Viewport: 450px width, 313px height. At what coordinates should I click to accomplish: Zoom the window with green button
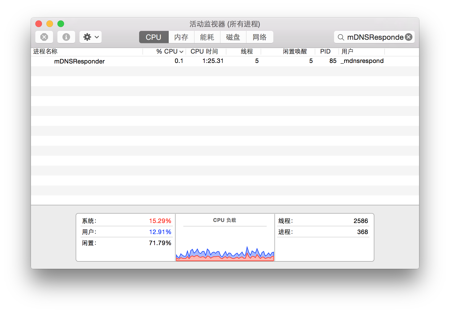[x=61, y=24]
